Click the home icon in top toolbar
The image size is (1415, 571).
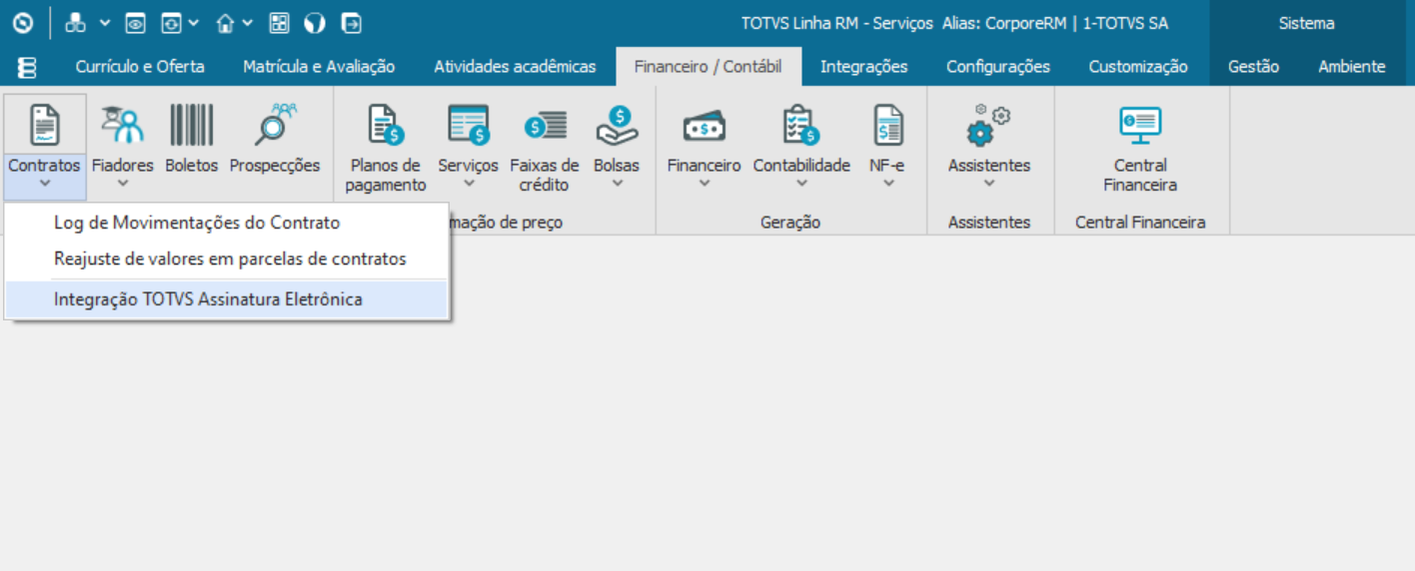point(226,22)
